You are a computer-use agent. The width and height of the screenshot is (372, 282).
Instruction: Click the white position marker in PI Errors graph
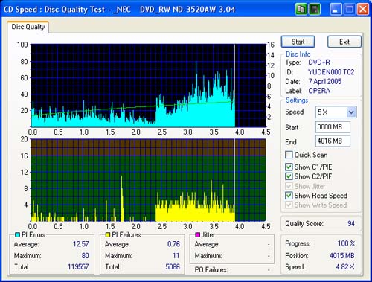[234, 86]
